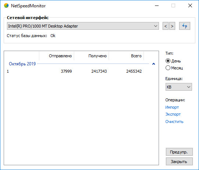The width and height of the screenshot is (199, 170).
Task: Open the network interface dropdown
Action: 83,26
